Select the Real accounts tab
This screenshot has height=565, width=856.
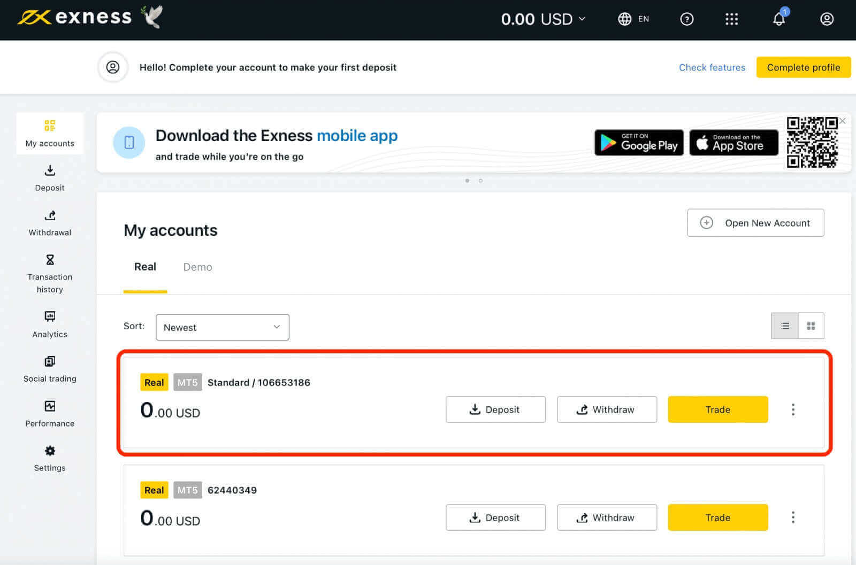[145, 267]
